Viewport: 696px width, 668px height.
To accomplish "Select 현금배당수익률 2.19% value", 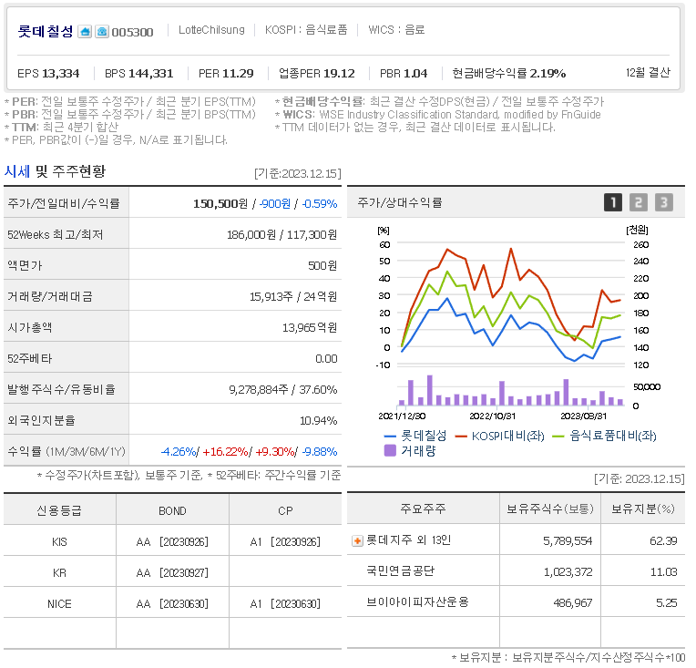I will pos(508,73).
